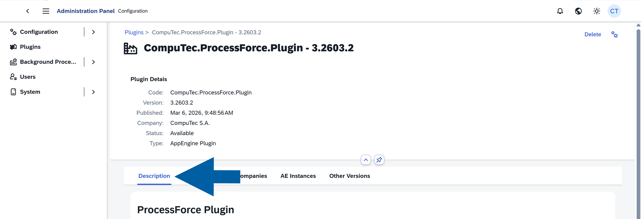This screenshot has width=641, height=219.
Task: Click the ProcessForce Plugin description heading
Action: pyautogui.click(x=186, y=210)
